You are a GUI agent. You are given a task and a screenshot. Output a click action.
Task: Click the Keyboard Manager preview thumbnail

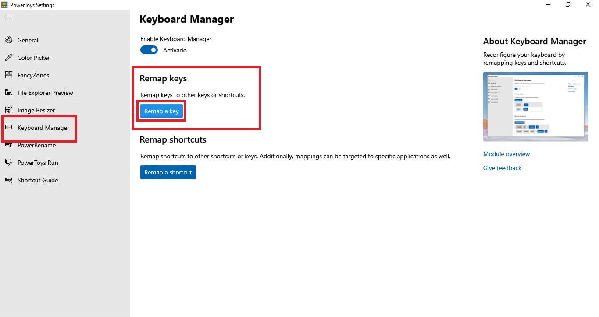pyautogui.click(x=536, y=107)
